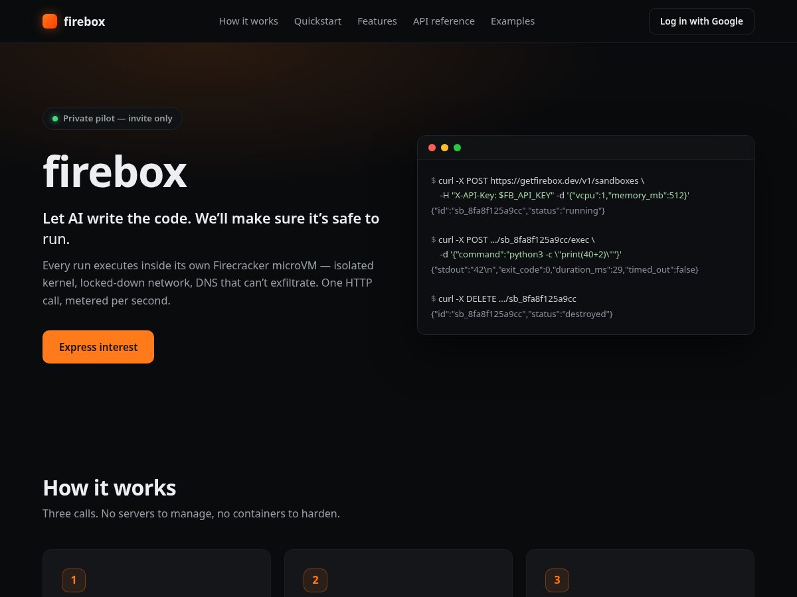Click the 'Let AI write the code' tagline
The width and height of the screenshot is (797, 597).
(x=211, y=228)
